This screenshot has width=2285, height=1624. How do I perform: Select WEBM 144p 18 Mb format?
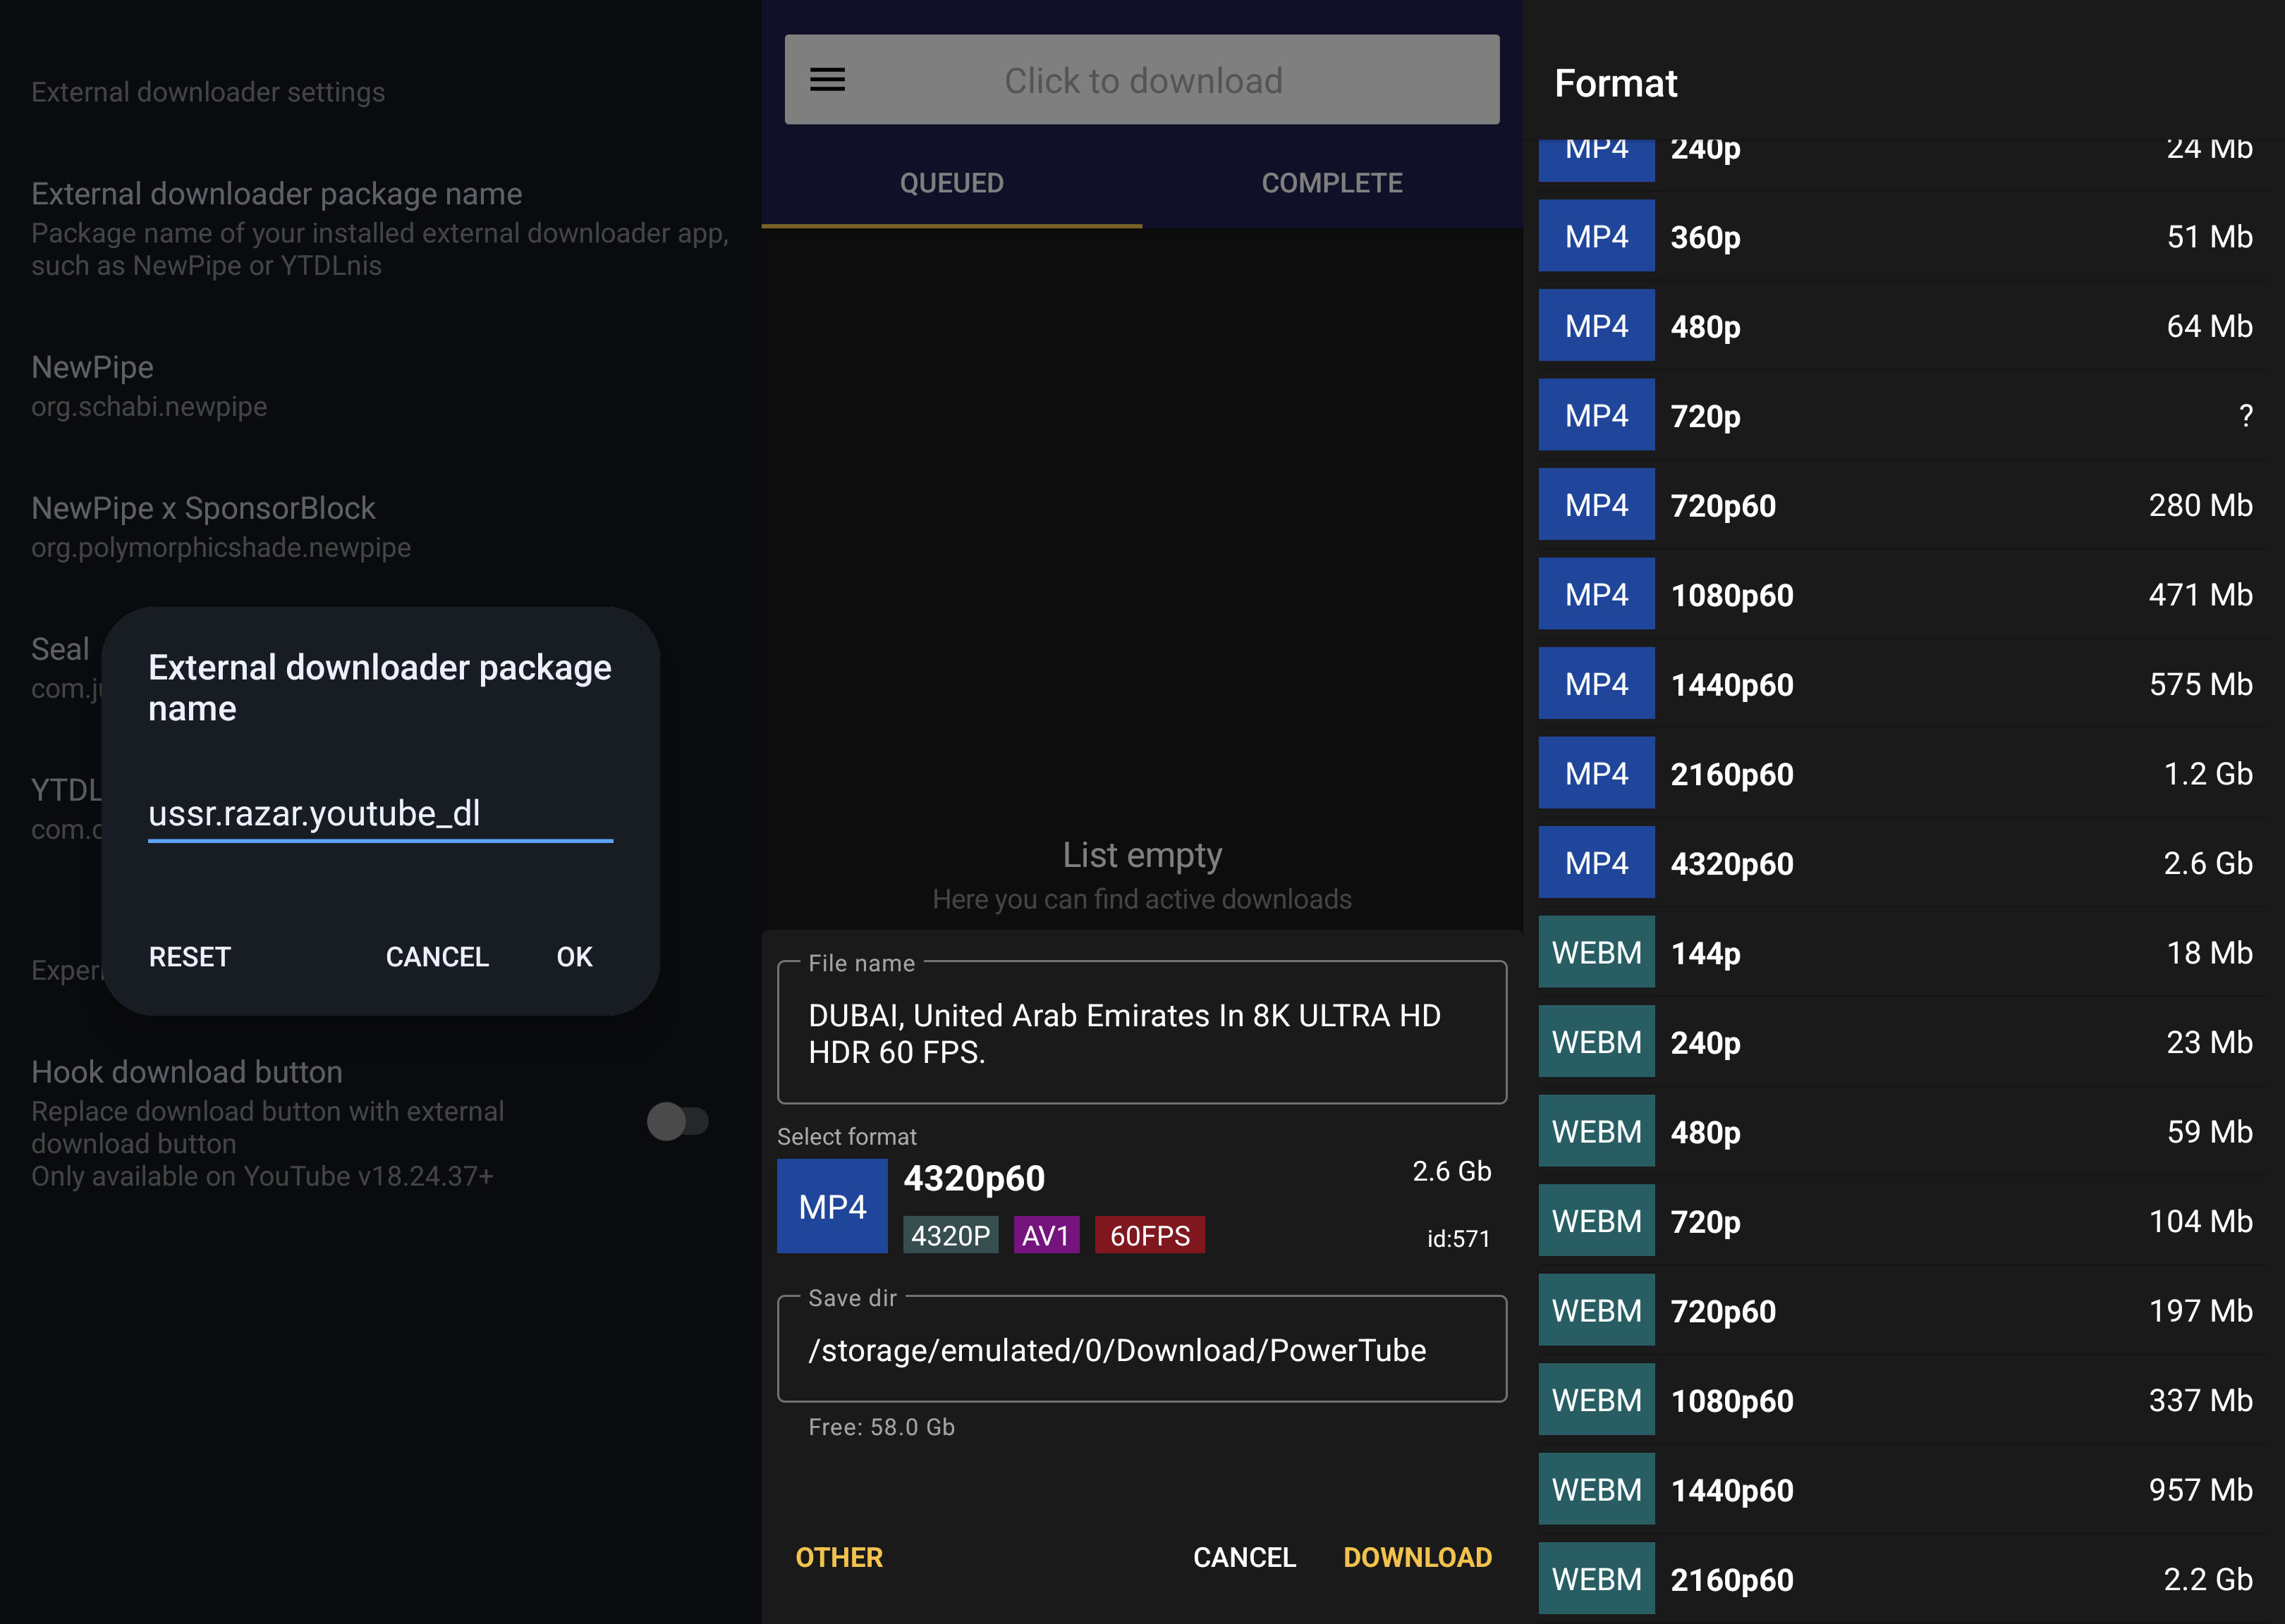(x=1901, y=953)
